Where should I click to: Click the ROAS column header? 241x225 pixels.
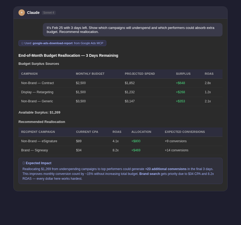click(x=209, y=74)
